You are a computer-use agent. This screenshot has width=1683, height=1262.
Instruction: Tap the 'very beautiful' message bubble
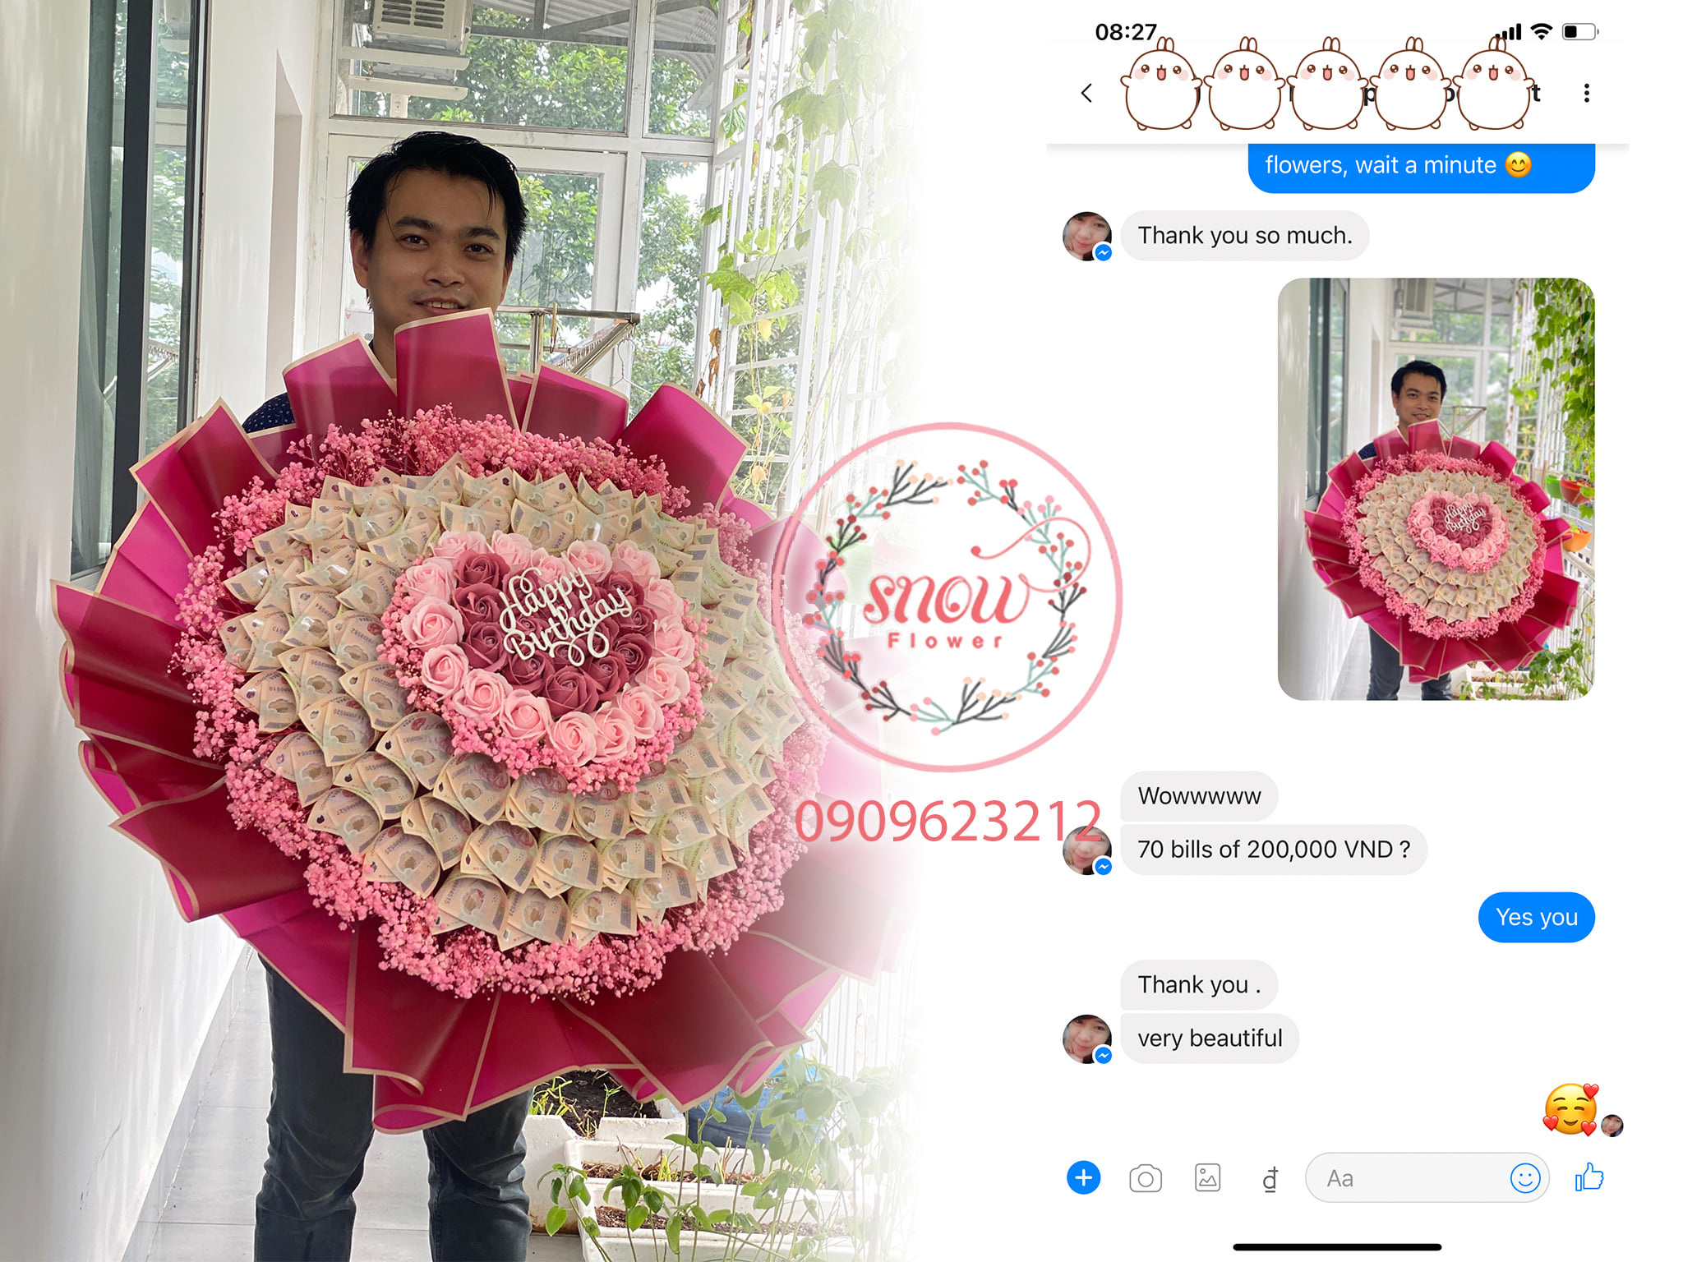1209,1039
